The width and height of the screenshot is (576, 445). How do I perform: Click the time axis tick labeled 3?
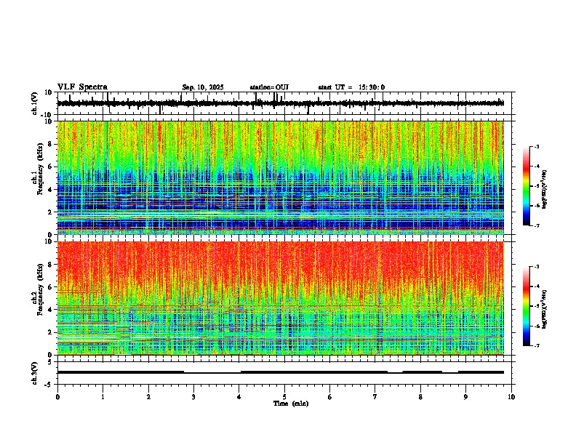click(x=193, y=397)
